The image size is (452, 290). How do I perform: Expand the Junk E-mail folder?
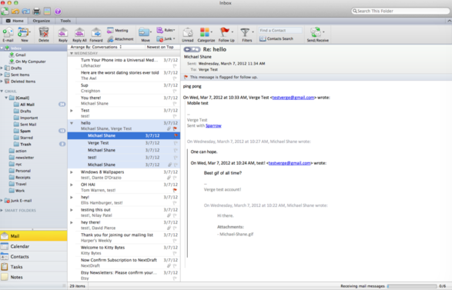2,201
